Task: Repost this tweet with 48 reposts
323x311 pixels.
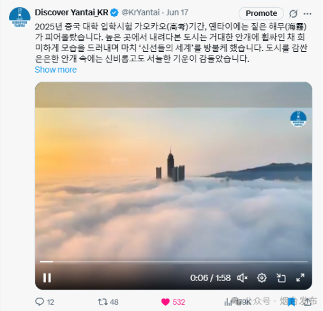Action: pos(103,302)
